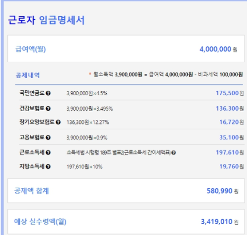This screenshot has height=235, width=247.
Task: Select the 136,300원 health insurance amount
Action: pyautogui.click(x=230, y=109)
